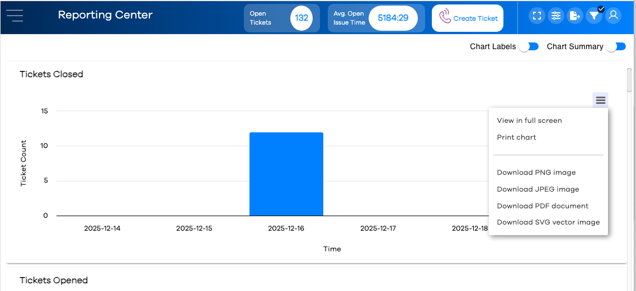
Task: Click the Avg. Open Issue Time value
Action: click(x=393, y=18)
